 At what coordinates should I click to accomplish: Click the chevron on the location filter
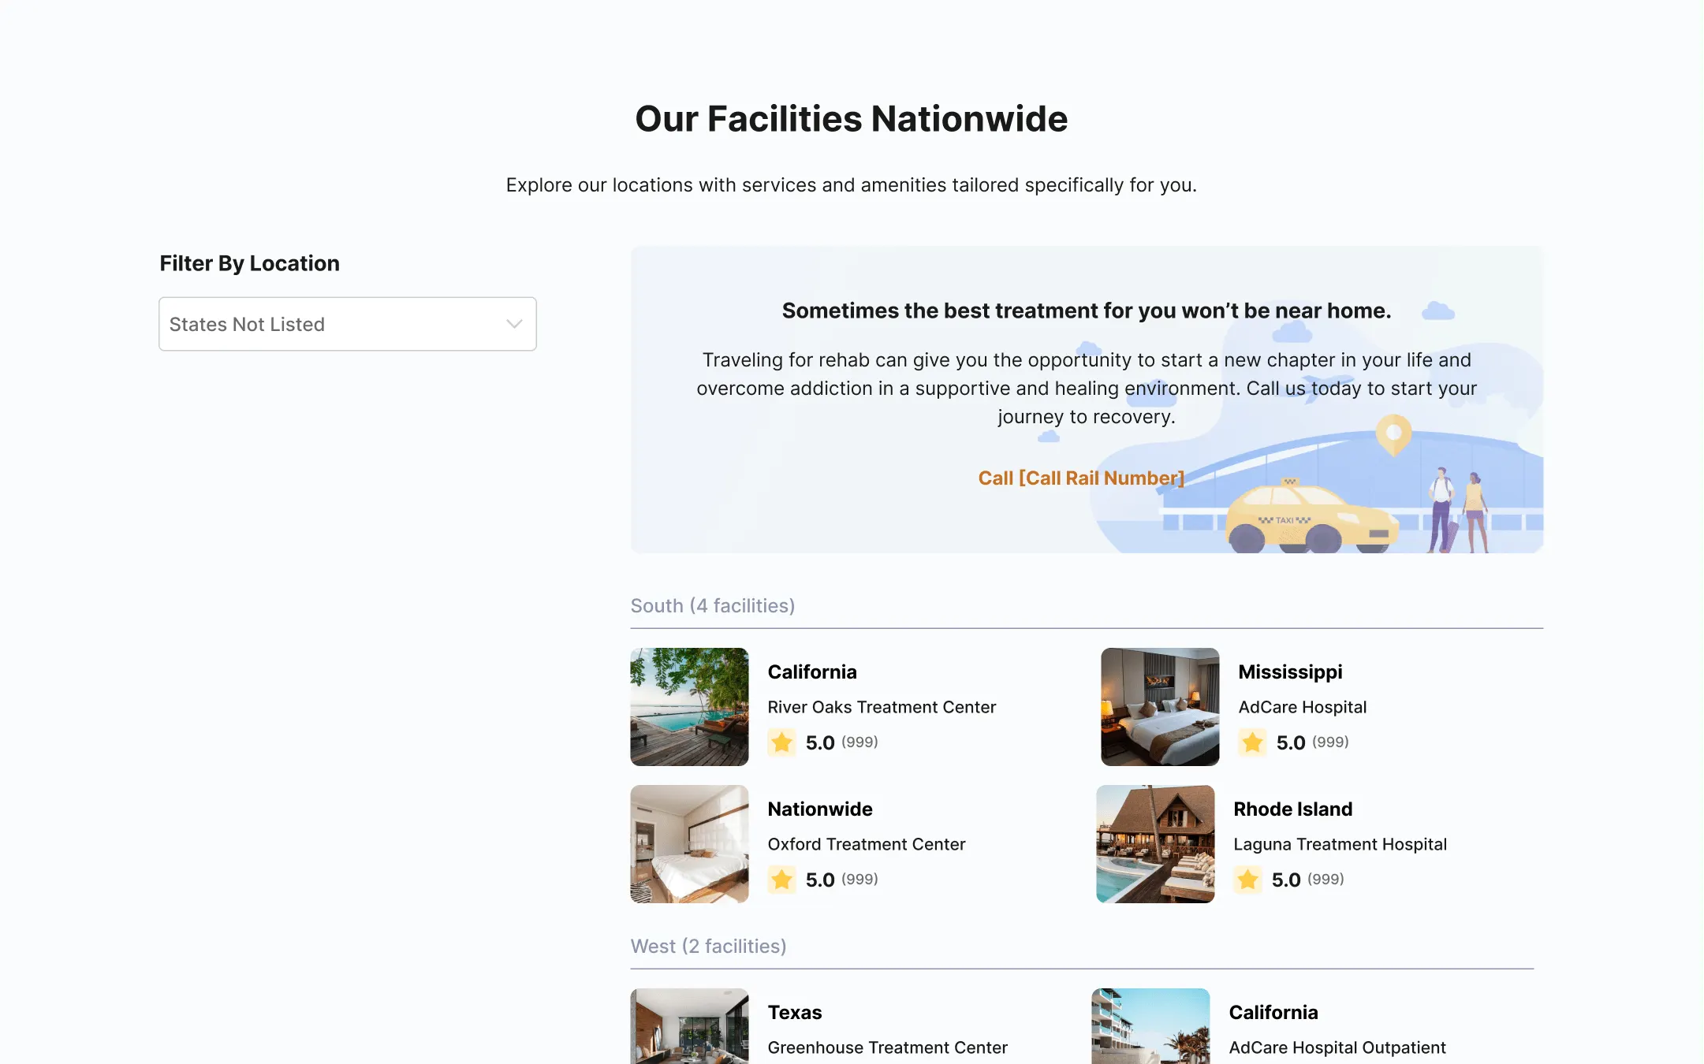click(x=514, y=324)
